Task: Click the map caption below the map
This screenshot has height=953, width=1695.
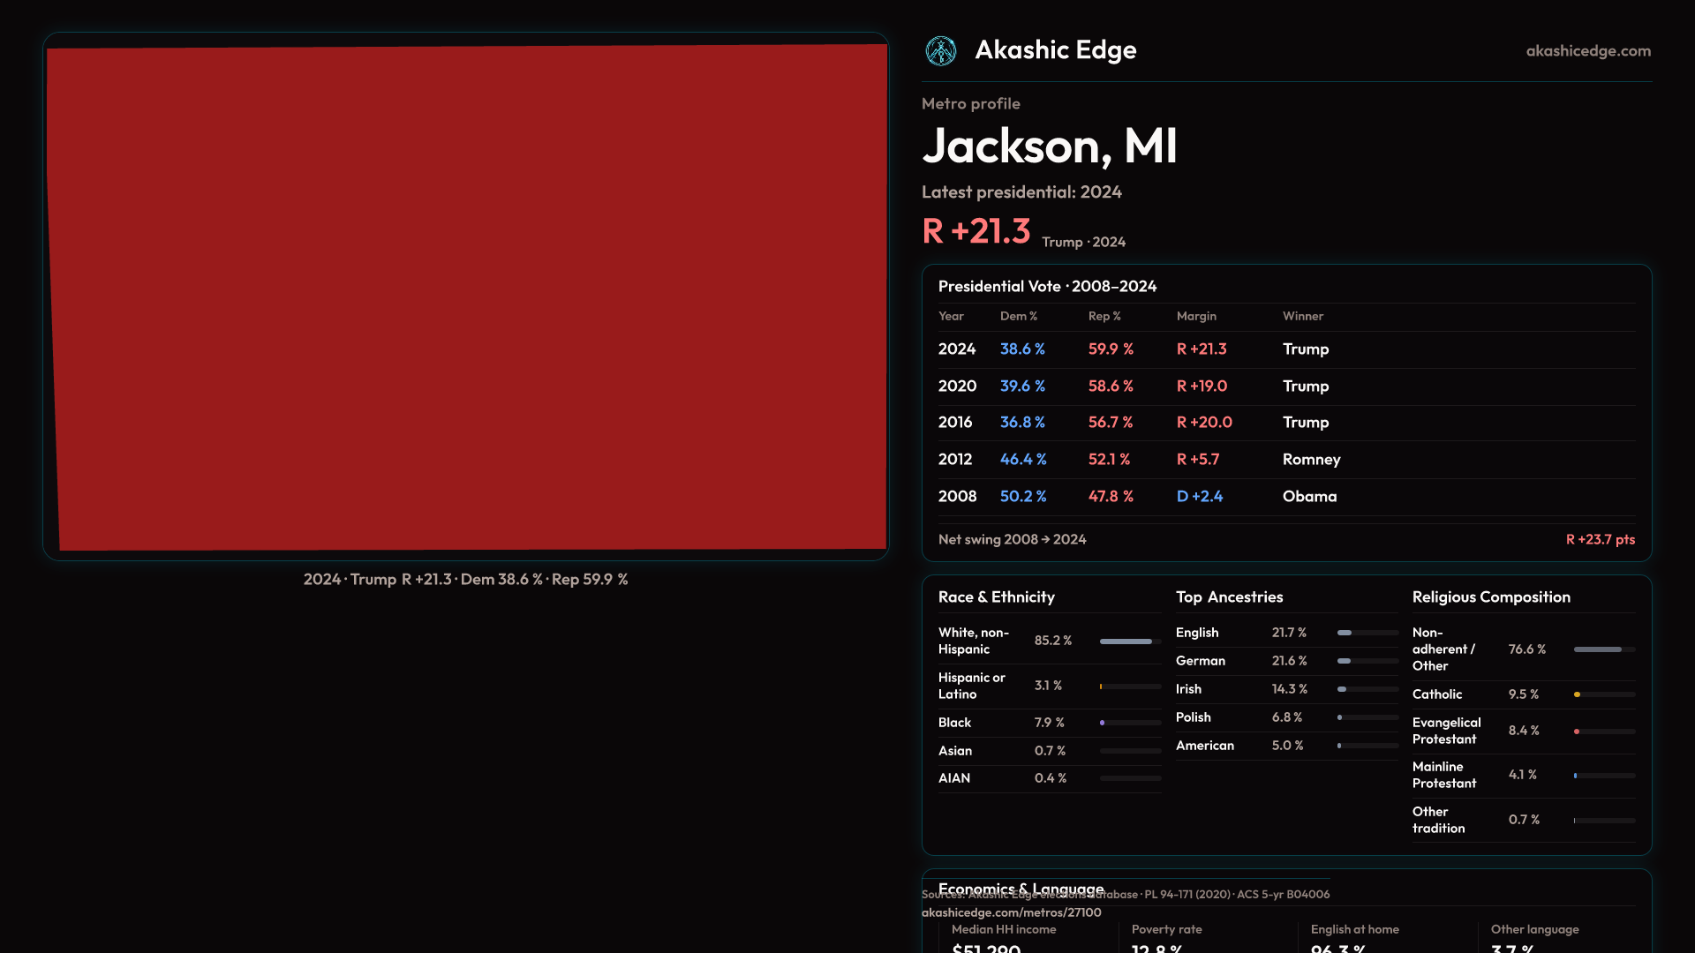Action: 465,580
